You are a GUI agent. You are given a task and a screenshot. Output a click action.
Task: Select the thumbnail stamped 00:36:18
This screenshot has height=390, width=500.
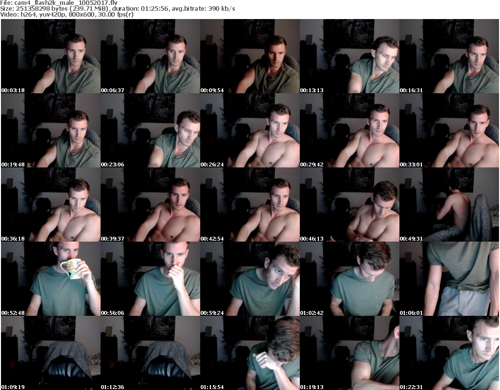coord(51,205)
